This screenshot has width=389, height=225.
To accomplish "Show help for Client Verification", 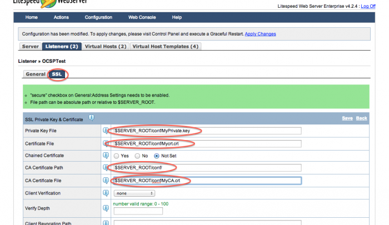I will click(106, 193).
